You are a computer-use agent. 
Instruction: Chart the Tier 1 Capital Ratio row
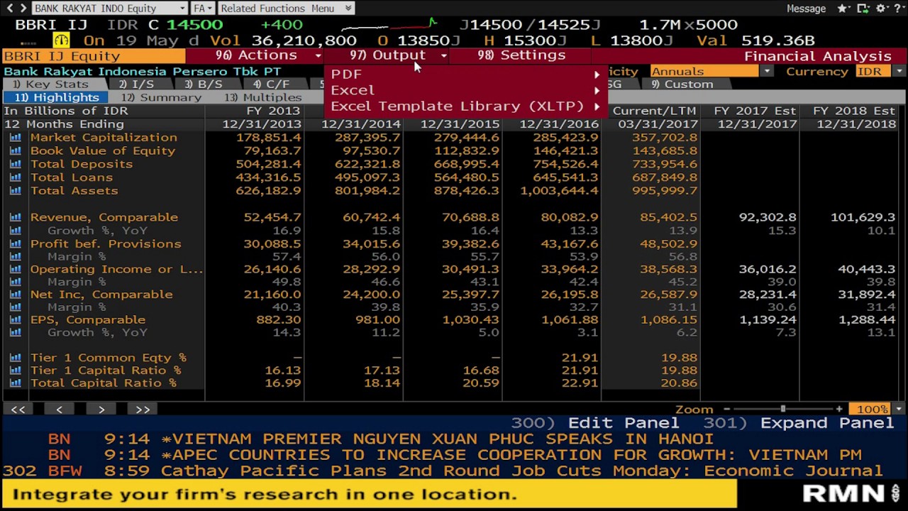tap(15, 370)
